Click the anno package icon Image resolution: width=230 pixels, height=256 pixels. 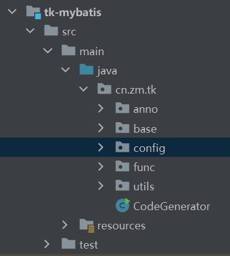point(122,108)
